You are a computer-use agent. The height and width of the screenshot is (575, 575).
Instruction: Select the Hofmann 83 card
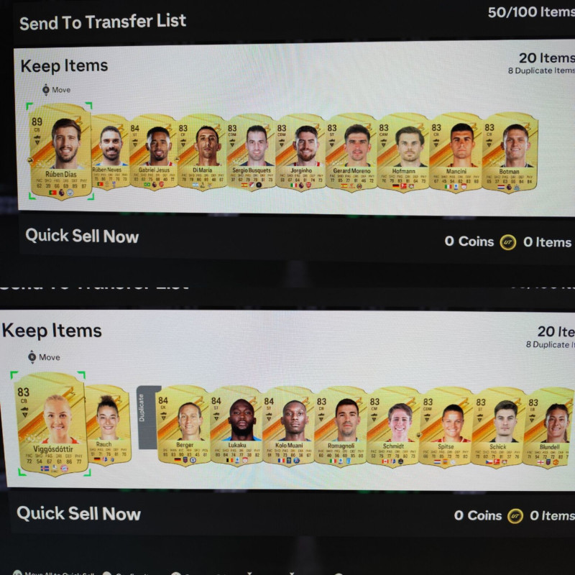click(402, 152)
